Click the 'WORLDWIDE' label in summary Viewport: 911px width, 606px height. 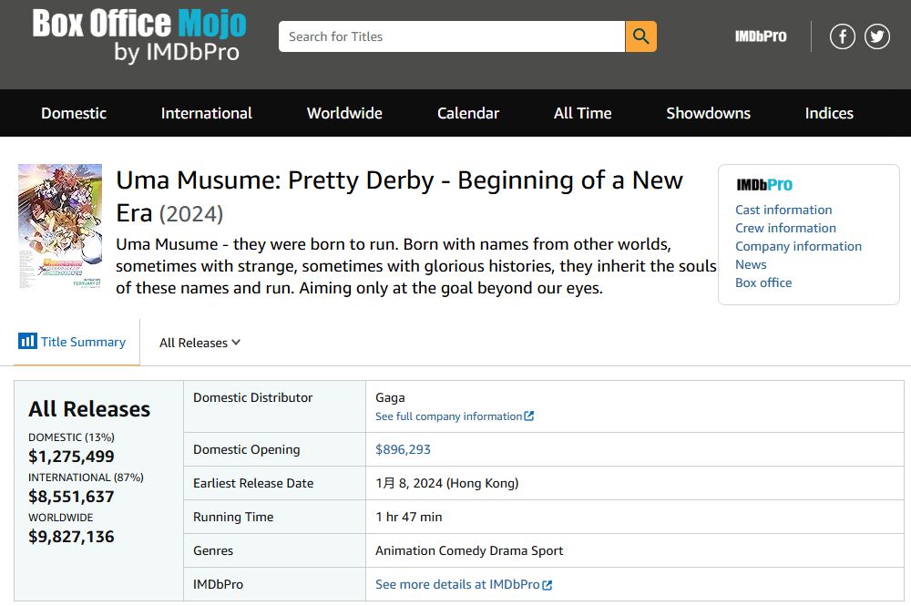point(60,517)
